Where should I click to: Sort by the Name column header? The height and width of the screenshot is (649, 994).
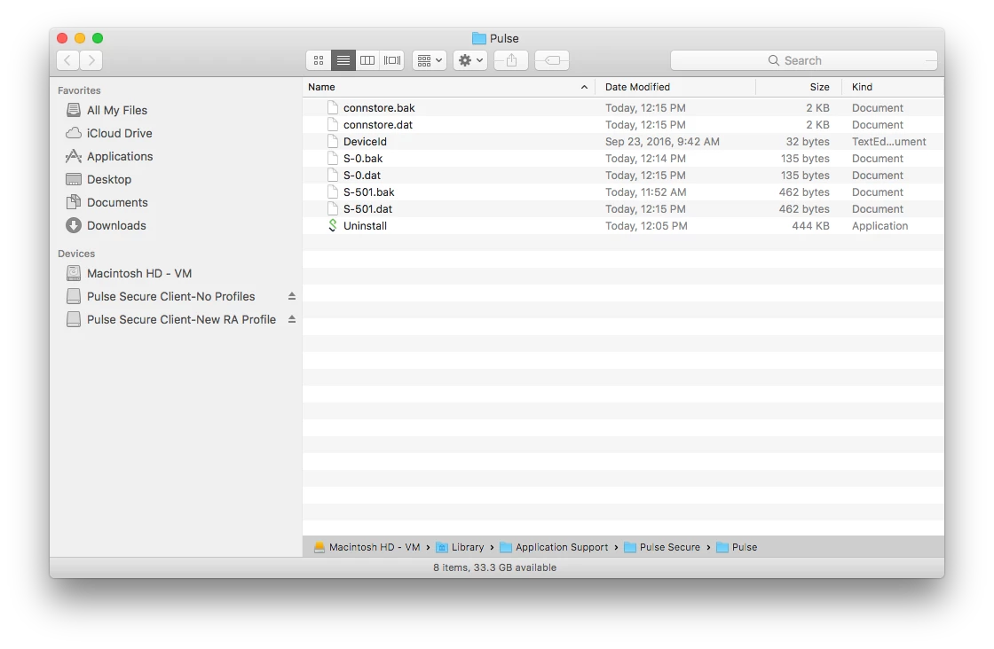point(449,87)
